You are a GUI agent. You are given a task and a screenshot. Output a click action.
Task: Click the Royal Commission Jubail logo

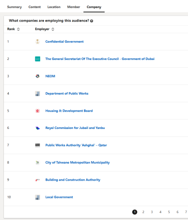[38, 128]
